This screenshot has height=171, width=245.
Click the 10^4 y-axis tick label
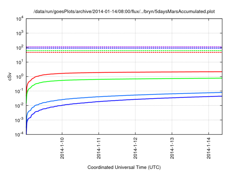coord(20,19)
